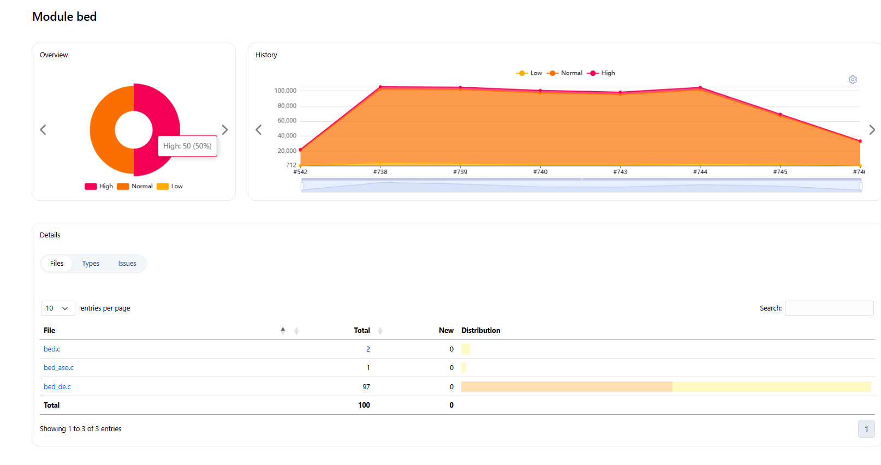Click the History chart zoom range slider
Screen dimensions: 881x465
click(581, 186)
